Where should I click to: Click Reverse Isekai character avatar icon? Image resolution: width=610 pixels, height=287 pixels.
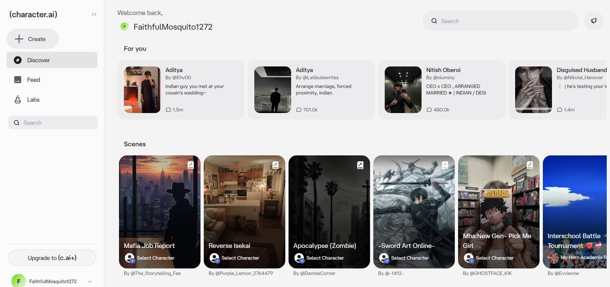215,258
